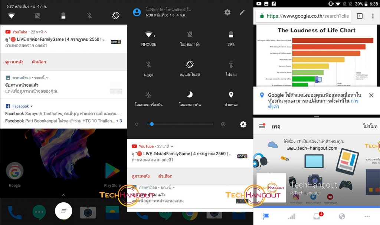Toggle the ตำแหน่ง location tile
The image size is (380, 225).
pyautogui.click(x=231, y=99)
